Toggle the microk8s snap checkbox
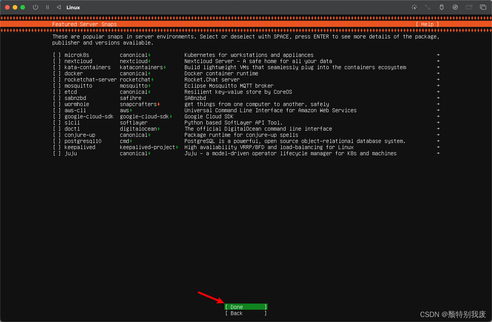492x322 pixels. (57, 55)
